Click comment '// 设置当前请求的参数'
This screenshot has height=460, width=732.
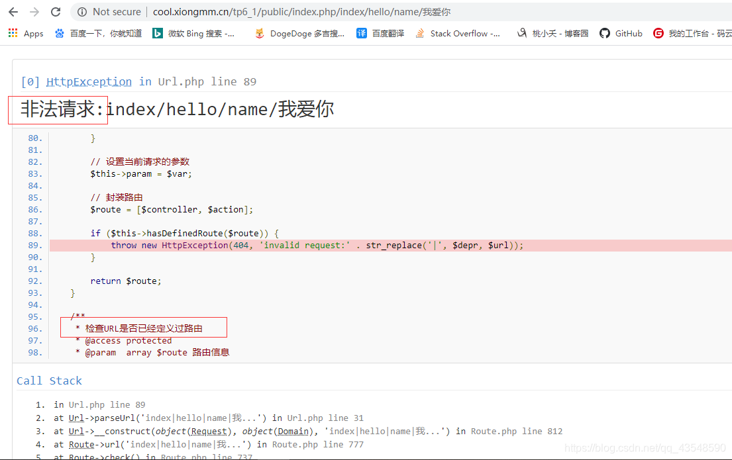pyautogui.click(x=140, y=162)
